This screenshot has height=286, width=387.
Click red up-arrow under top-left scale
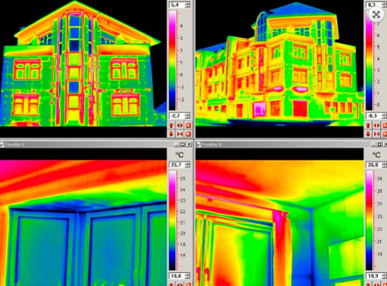pyautogui.click(x=171, y=125)
